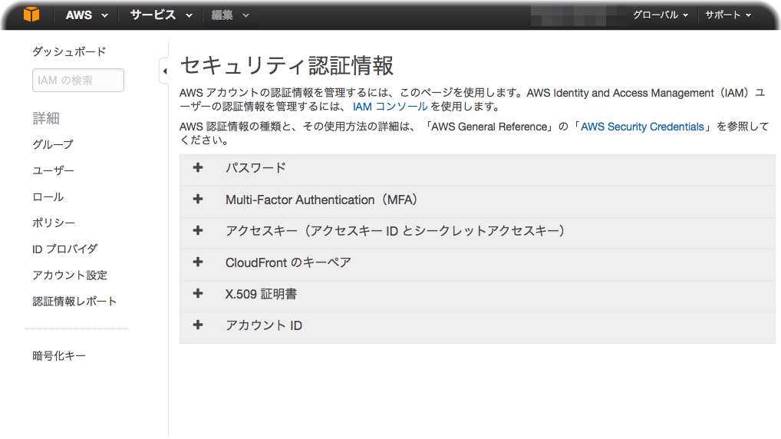
Task: Open the AWS Security Credentials link
Action: pyautogui.click(x=642, y=127)
